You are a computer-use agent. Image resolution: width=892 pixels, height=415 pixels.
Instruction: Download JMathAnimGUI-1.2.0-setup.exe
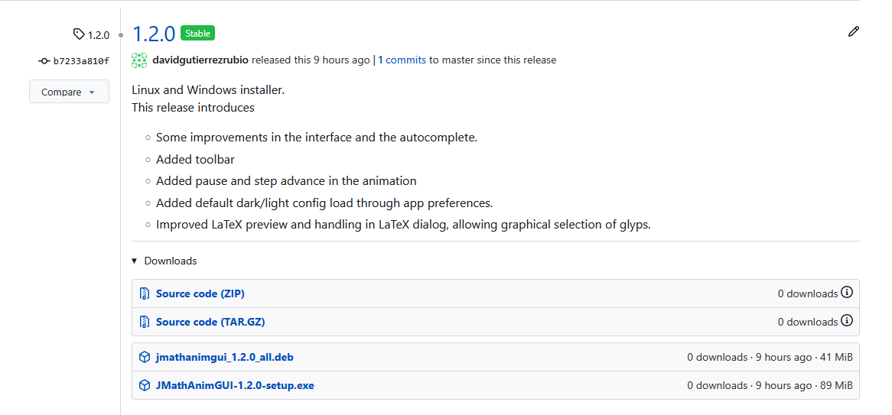tap(235, 385)
